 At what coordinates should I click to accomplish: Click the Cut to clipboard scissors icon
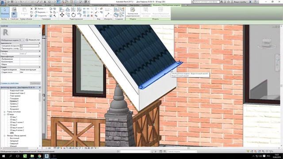click(31, 9)
